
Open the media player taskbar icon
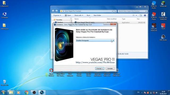pyautogui.click(x=18, y=93)
